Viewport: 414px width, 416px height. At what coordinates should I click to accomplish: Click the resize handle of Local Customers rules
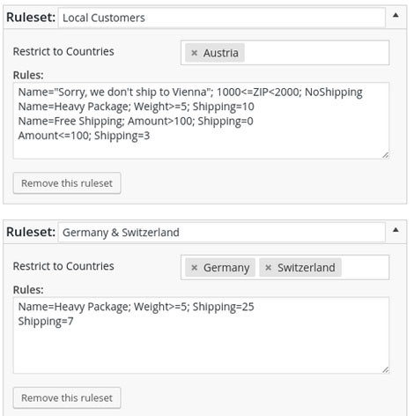point(386,155)
